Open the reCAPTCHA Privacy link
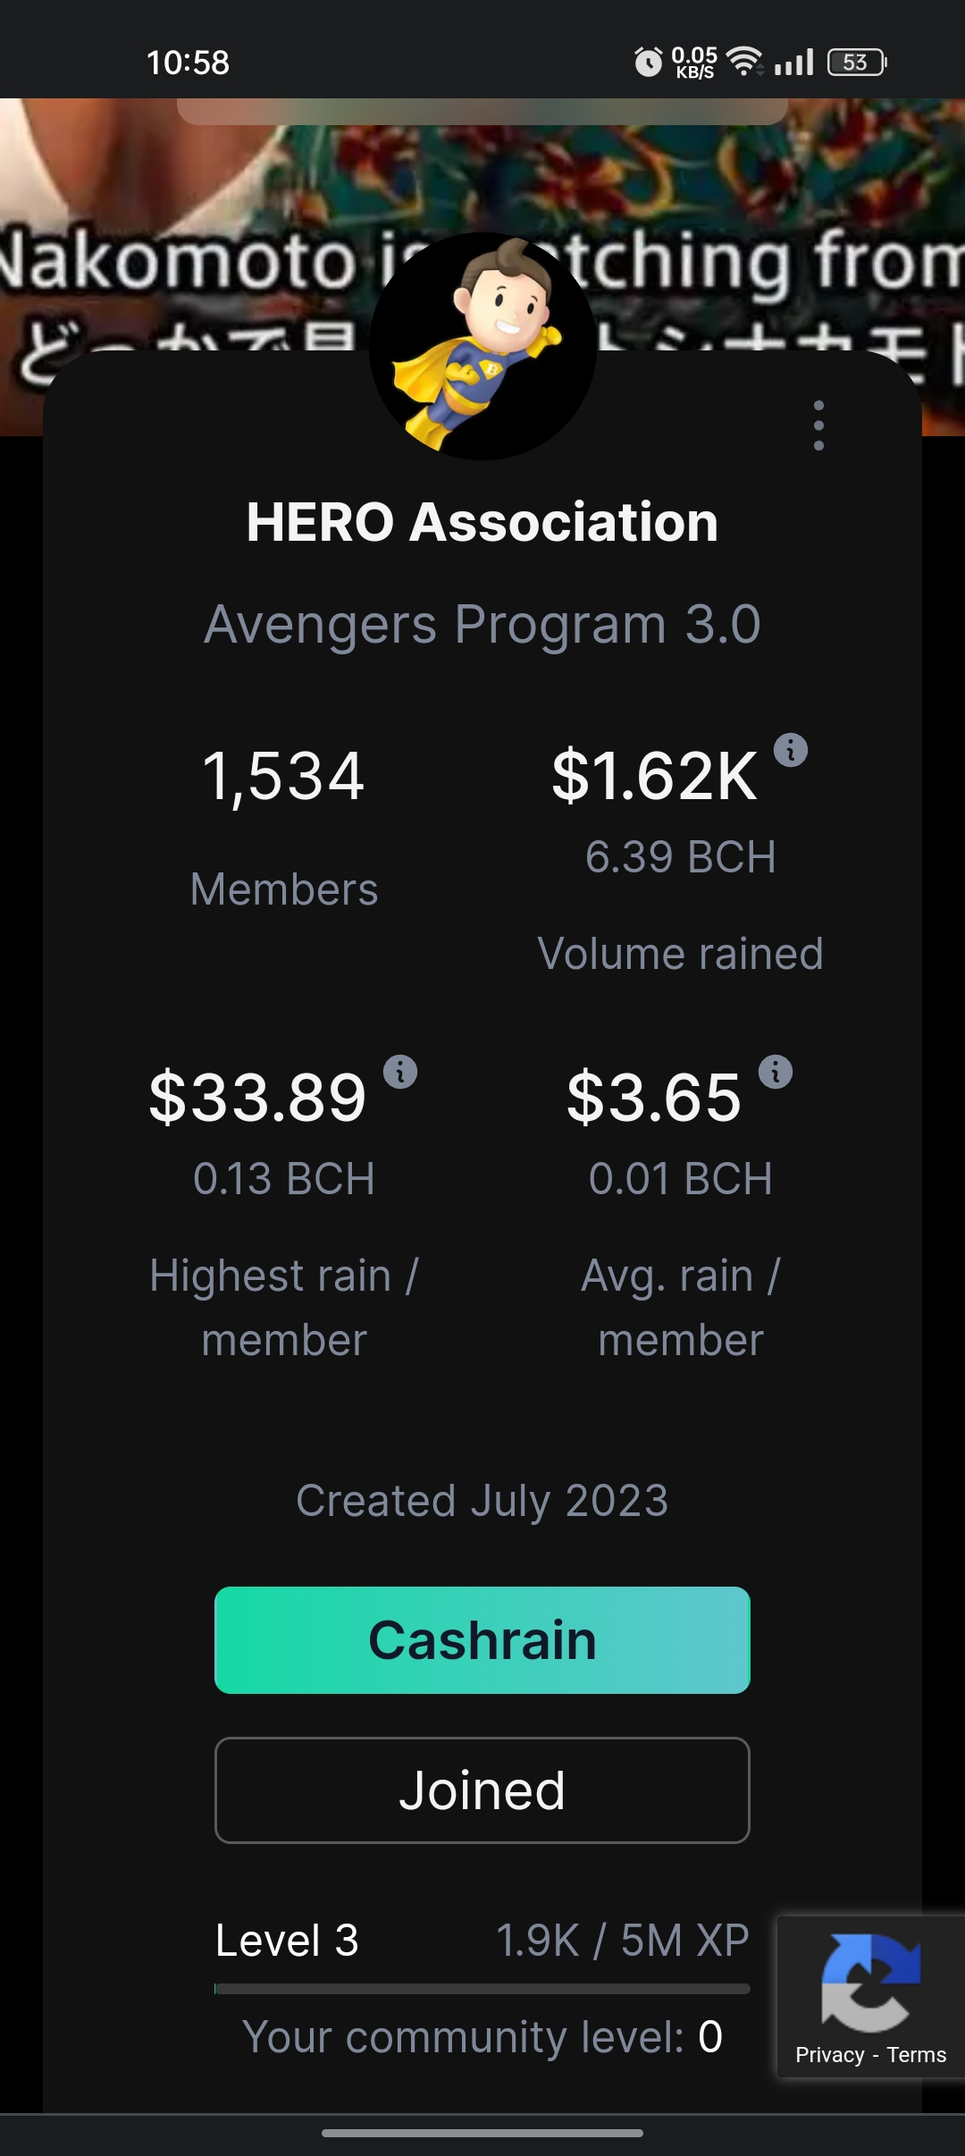Image resolution: width=965 pixels, height=2156 pixels. [x=829, y=2055]
